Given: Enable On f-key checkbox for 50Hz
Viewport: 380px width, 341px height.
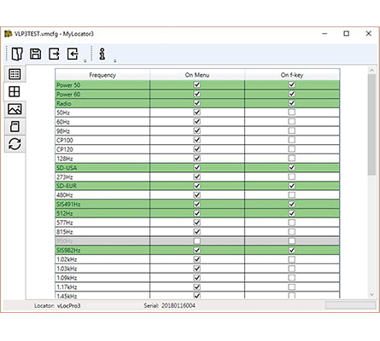Looking at the screenshot, I should [292, 113].
